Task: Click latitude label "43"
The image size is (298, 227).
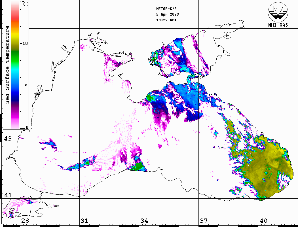Action: (x=8, y=139)
